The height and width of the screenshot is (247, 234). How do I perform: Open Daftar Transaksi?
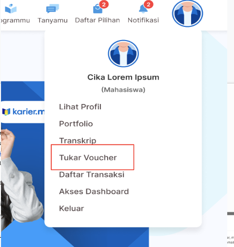[92, 175]
